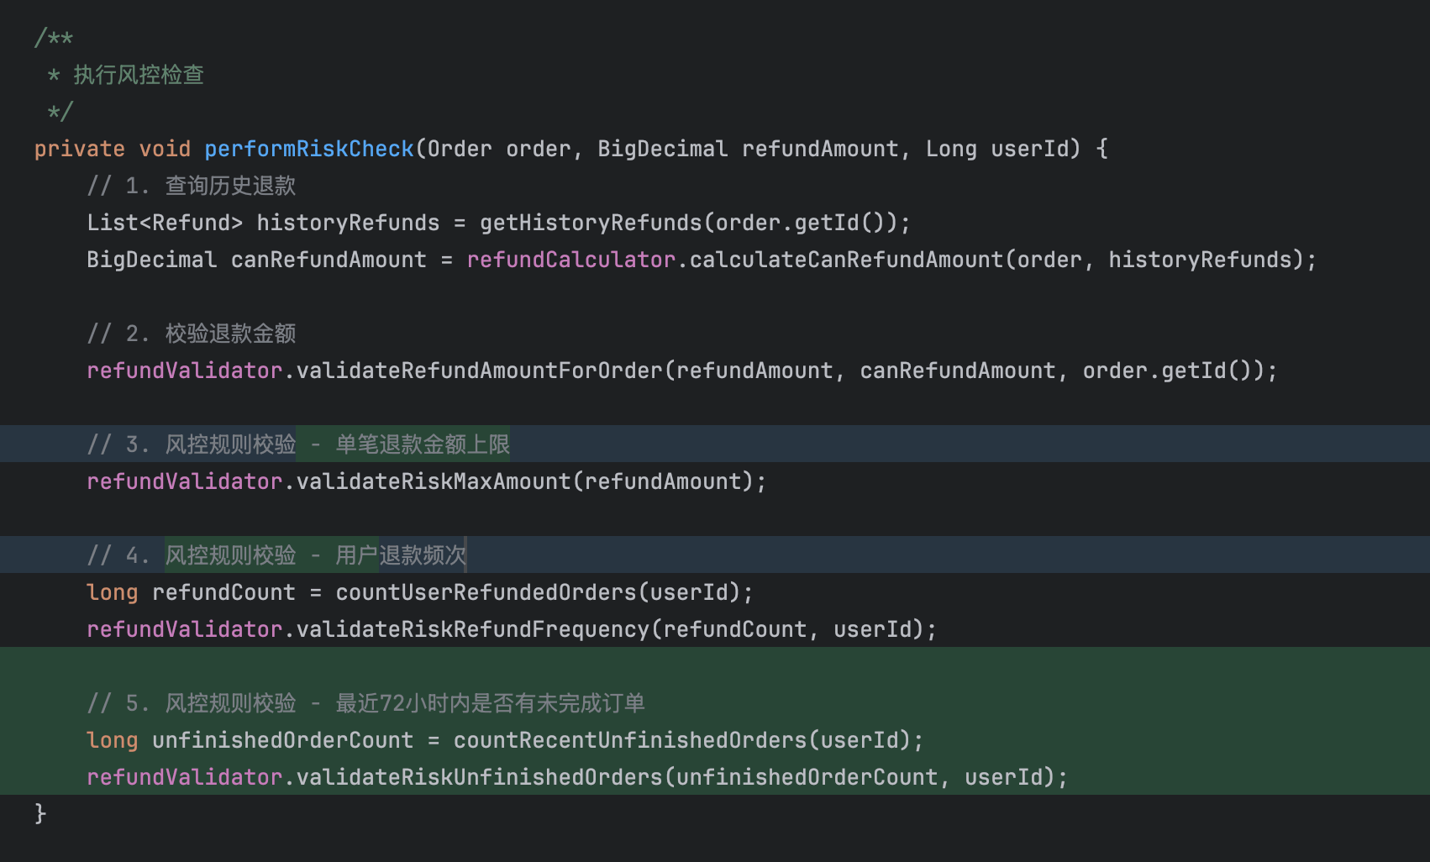Click the highlighted text '单笔退款金额上限'
The height and width of the screenshot is (862, 1430).
tap(423, 444)
